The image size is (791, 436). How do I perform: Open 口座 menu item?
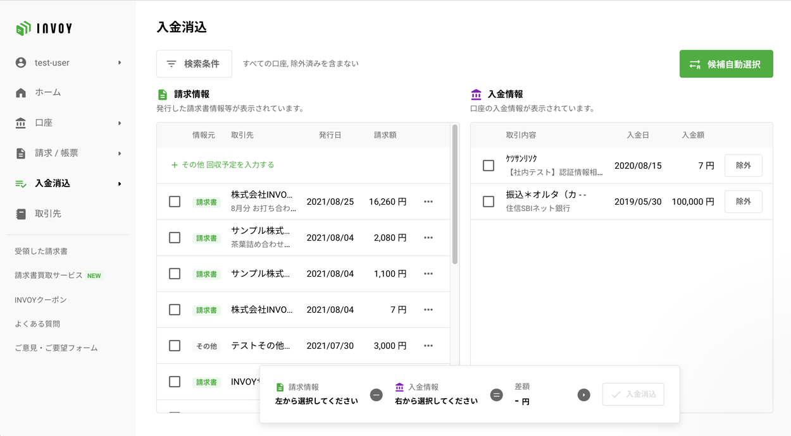[44, 123]
